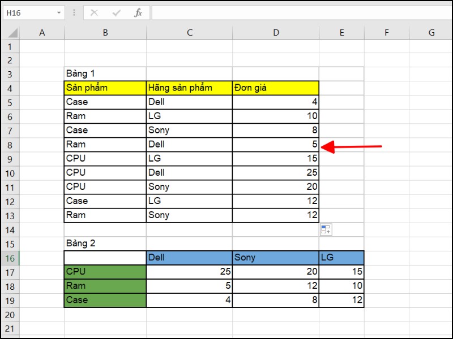Click the cell with value 25 under Dell
453x339 pixels.
pyautogui.click(x=189, y=272)
